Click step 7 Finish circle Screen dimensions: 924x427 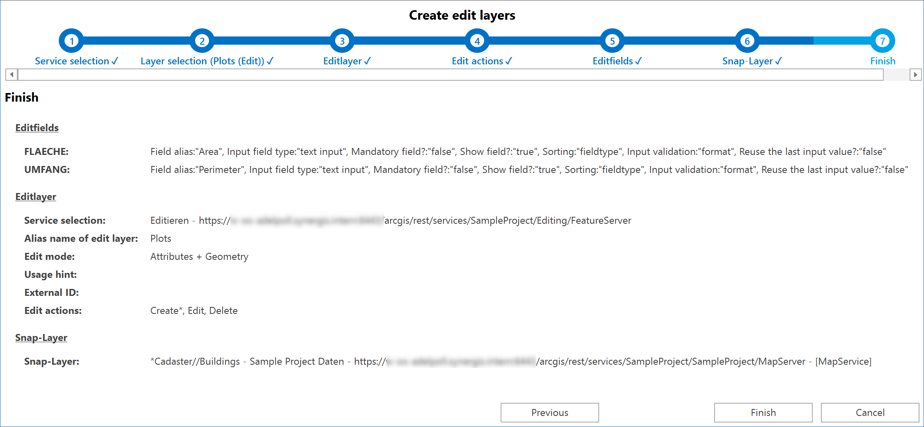click(x=882, y=40)
